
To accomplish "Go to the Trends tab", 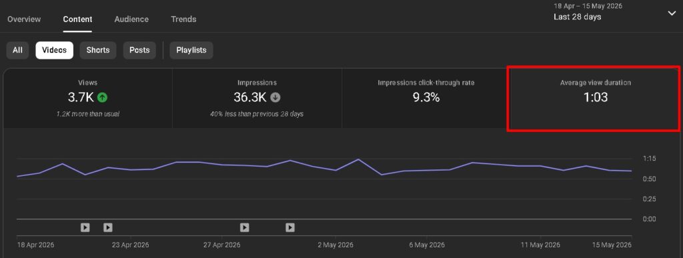I will pyautogui.click(x=183, y=19).
